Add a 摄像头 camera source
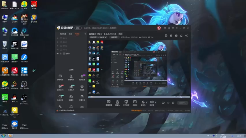Image resolution: width=246 pixels, height=138 pixels. coord(117,103)
